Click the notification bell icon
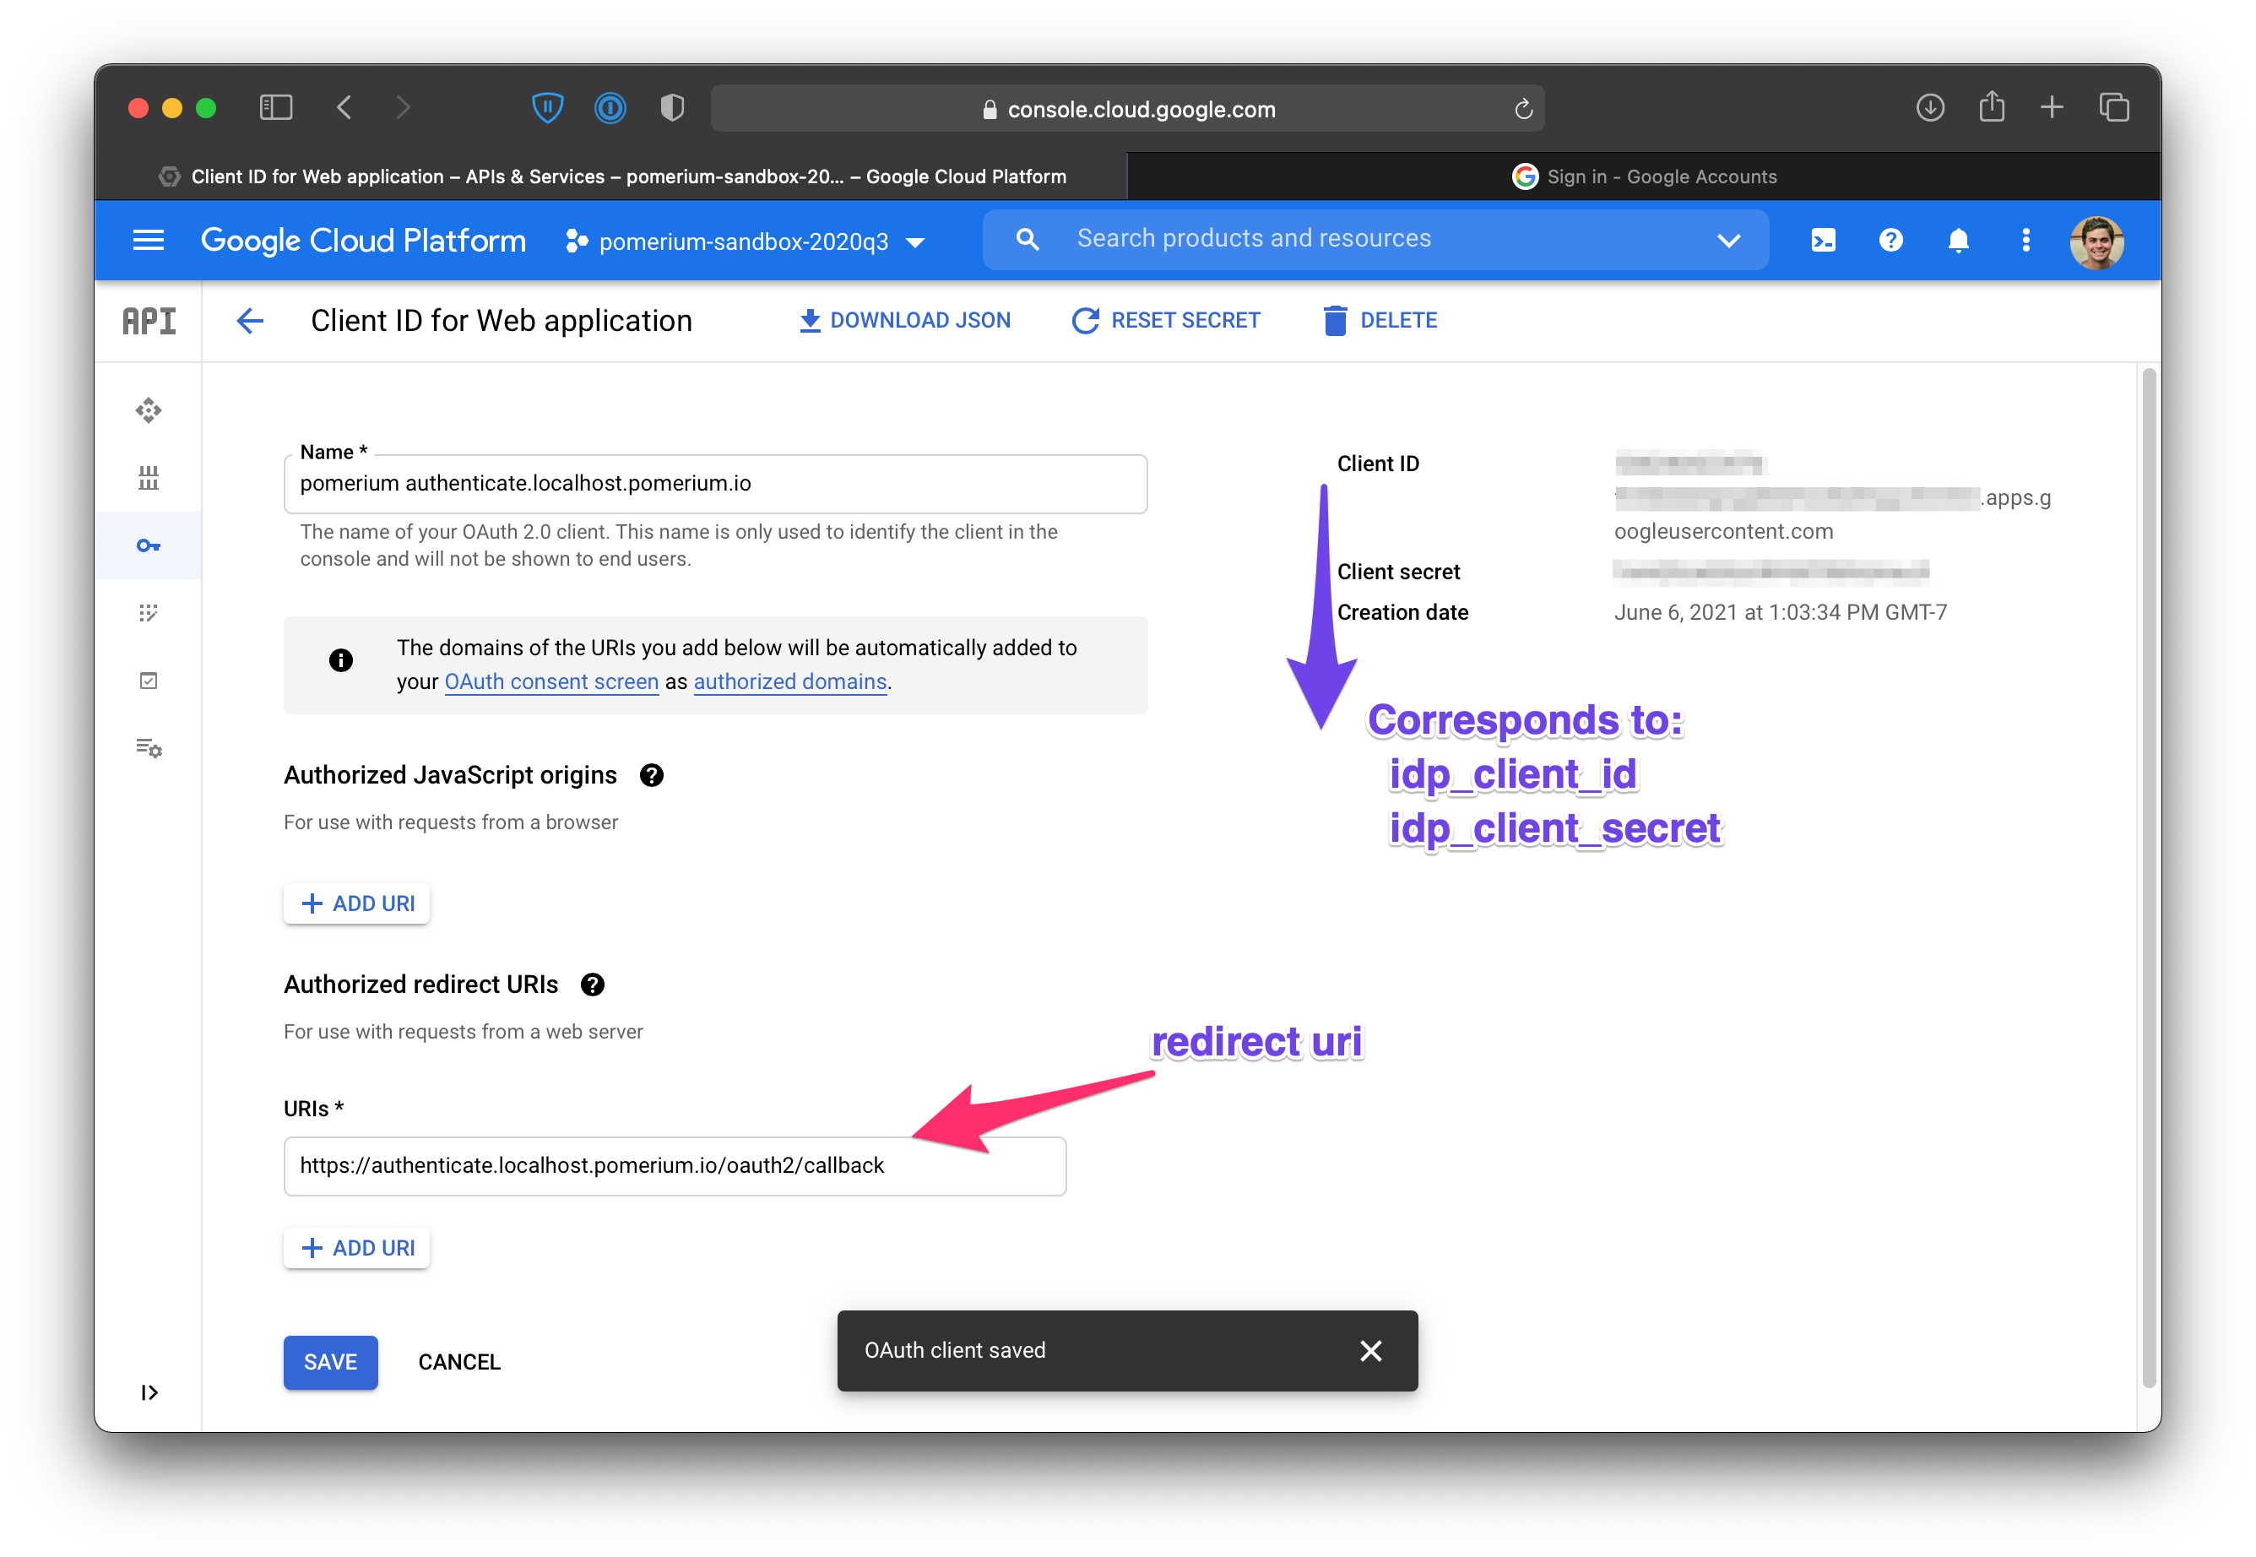The height and width of the screenshot is (1557, 2256). click(1960, 240)
